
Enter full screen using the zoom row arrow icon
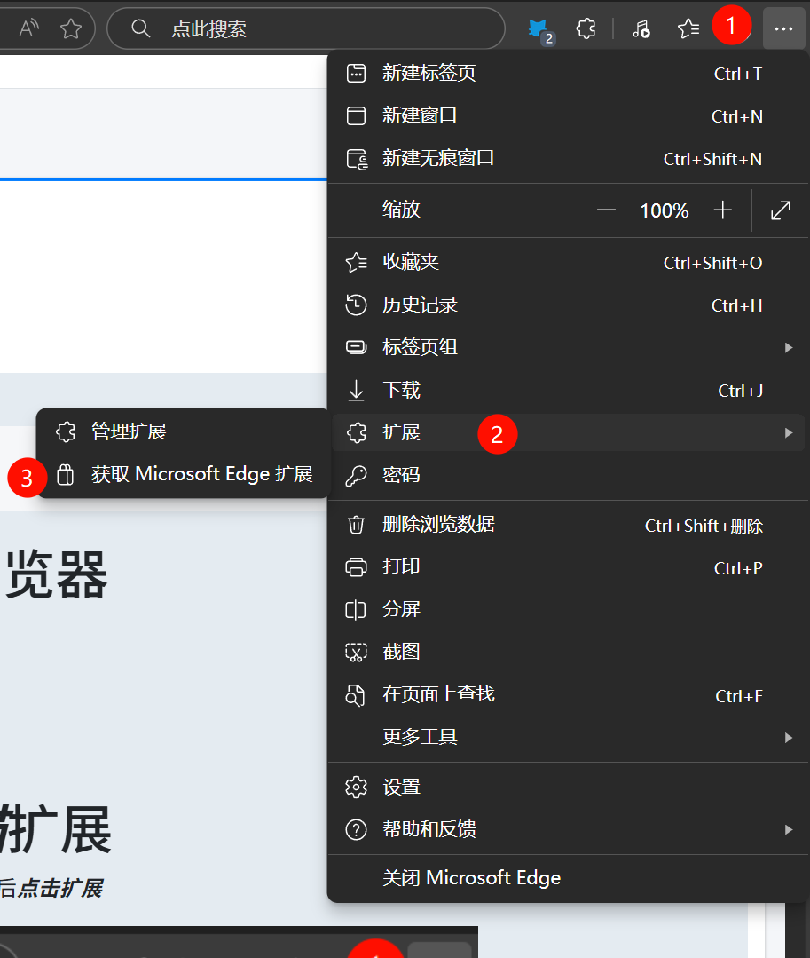(x=780, y=210)
